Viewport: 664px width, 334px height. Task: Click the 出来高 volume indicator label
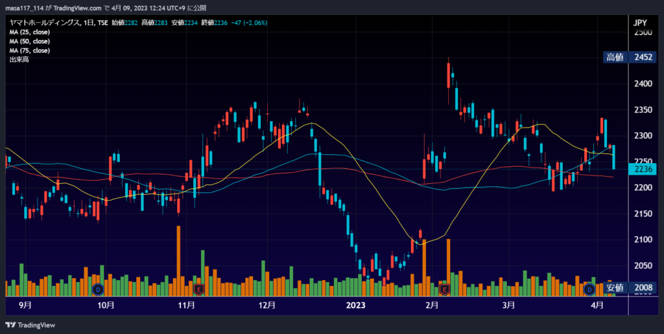pos(19,60)
